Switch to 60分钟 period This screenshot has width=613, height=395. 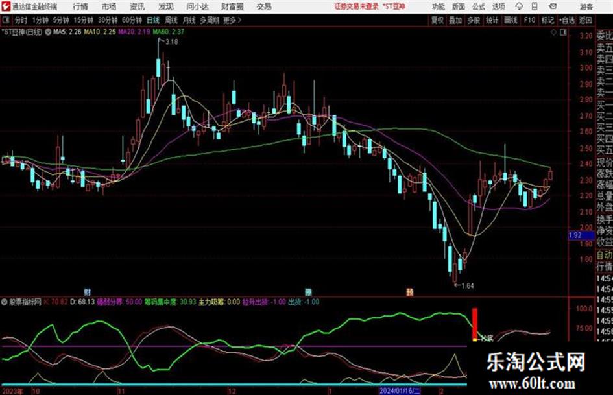(132, 20)
